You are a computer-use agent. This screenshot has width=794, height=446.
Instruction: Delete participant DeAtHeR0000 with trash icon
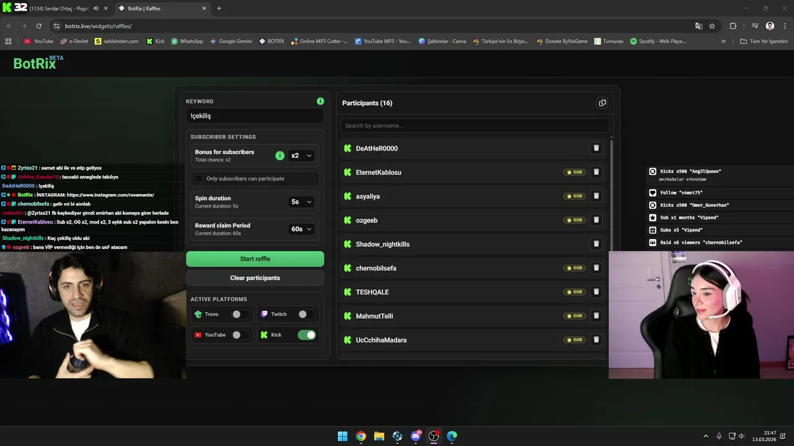pos(596,148)
